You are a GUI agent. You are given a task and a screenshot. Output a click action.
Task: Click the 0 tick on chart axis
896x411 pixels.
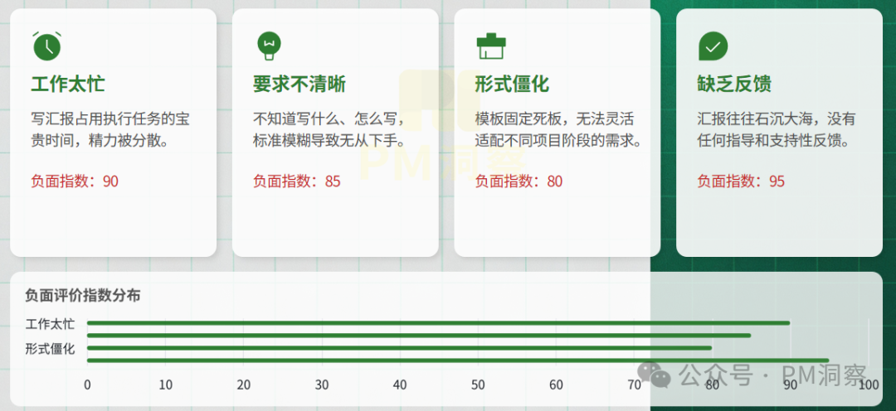[87, 385]
